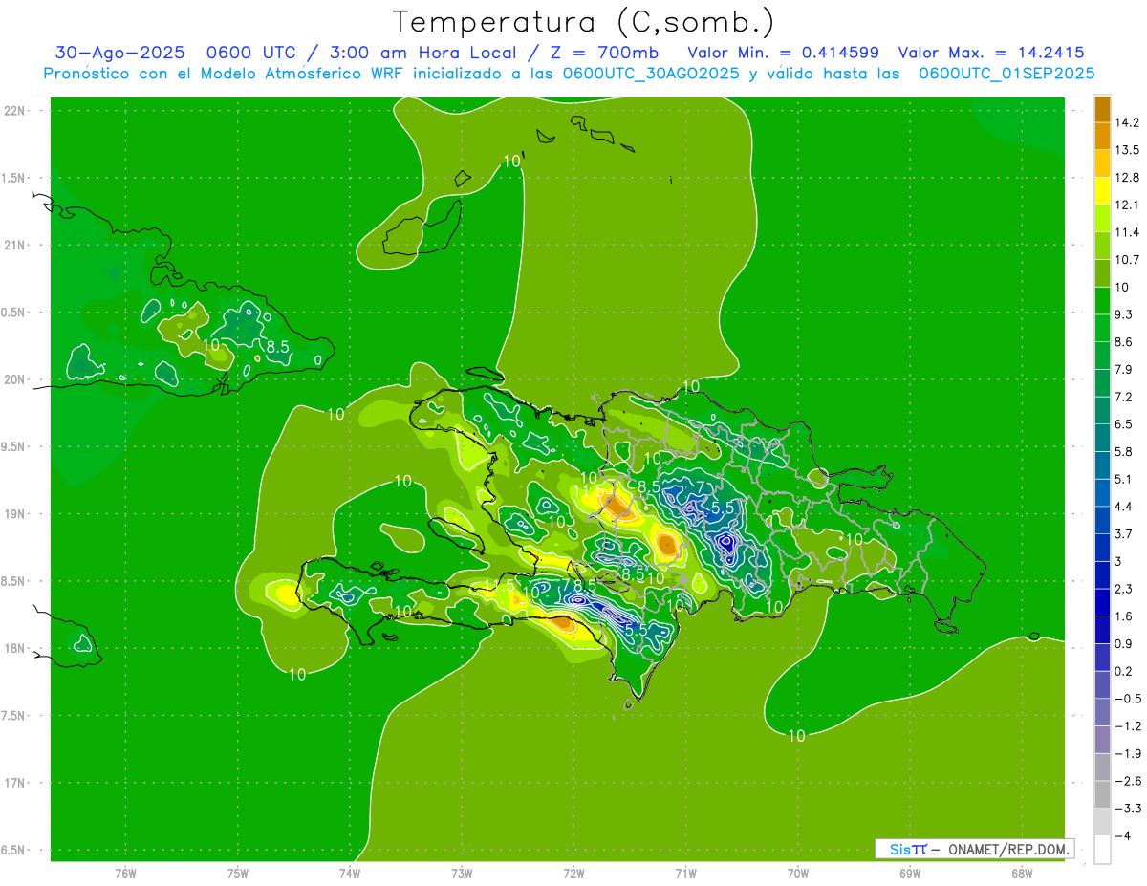Click the "5.8" color bar label
The image size is (1147, 886).
click(1123, 452)
